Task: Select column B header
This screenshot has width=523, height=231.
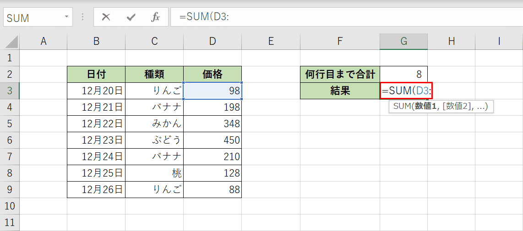Action: (96, 41)
